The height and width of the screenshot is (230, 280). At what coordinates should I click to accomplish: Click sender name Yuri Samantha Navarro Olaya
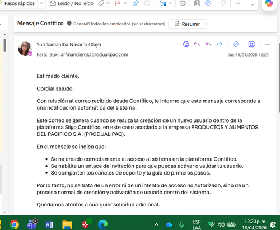[x=69, y=44]
